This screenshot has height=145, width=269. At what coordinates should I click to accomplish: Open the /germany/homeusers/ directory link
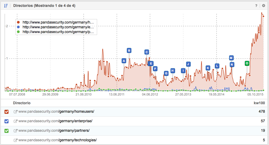coord(56,112)
